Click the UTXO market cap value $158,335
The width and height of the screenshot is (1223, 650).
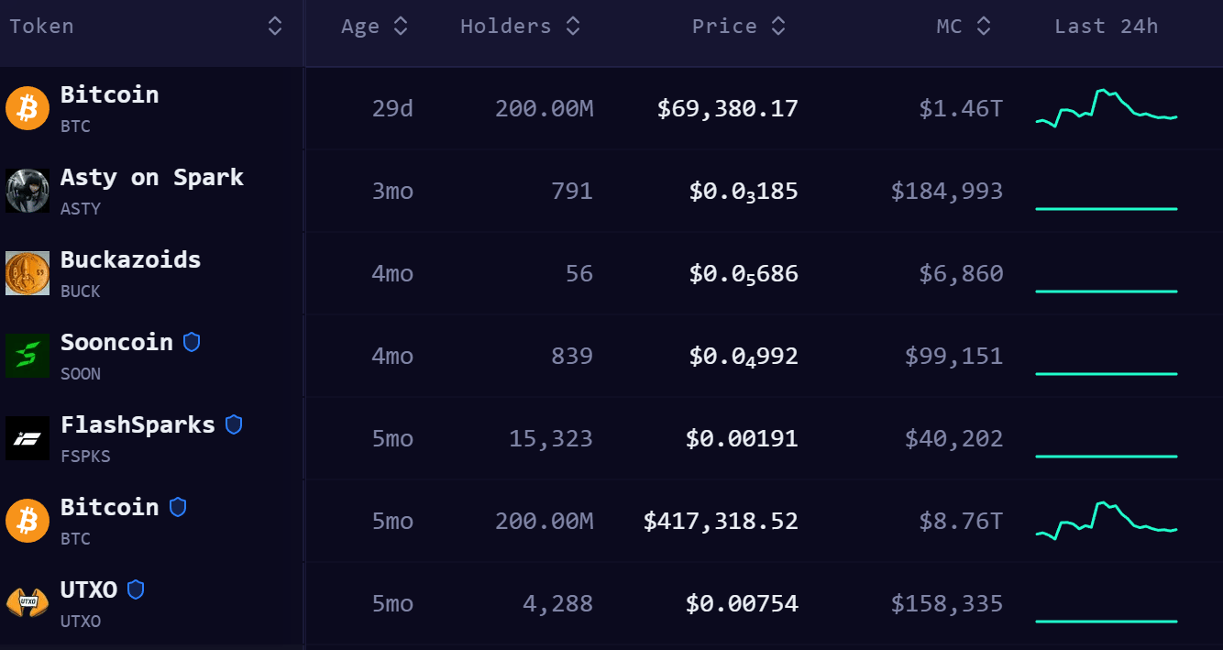click(x=947, y=604)
